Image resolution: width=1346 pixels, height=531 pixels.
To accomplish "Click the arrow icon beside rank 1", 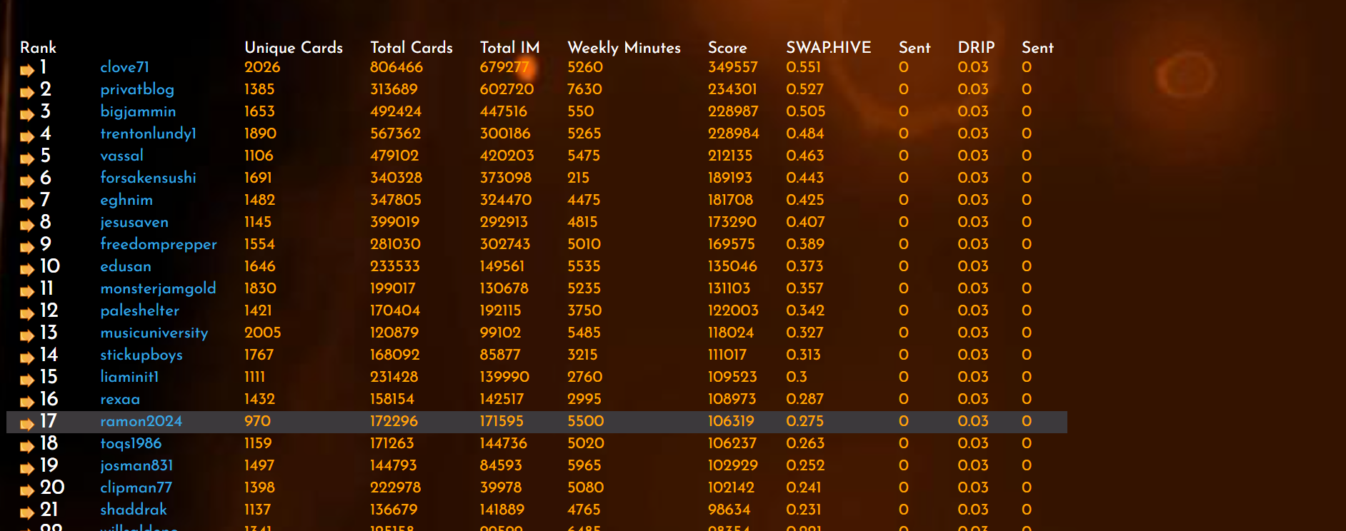I will pyautogui.click(x=27, y=71).
